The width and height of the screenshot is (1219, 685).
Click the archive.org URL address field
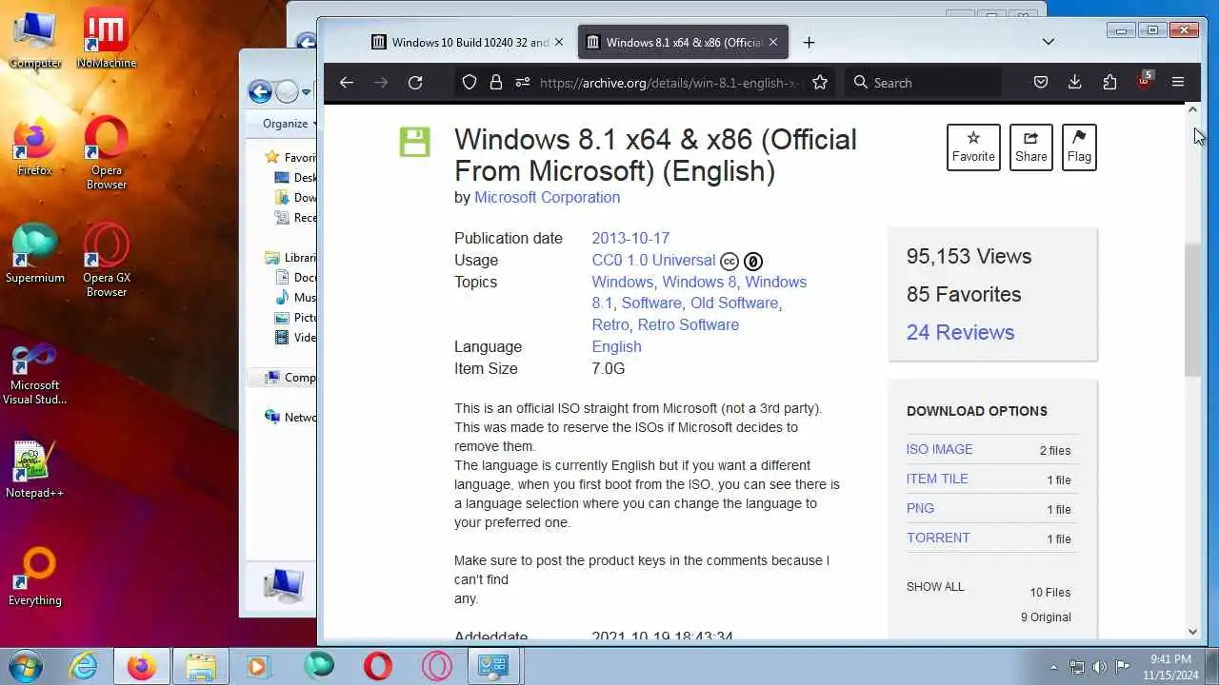pyautogui.click(x=671, y=83)
